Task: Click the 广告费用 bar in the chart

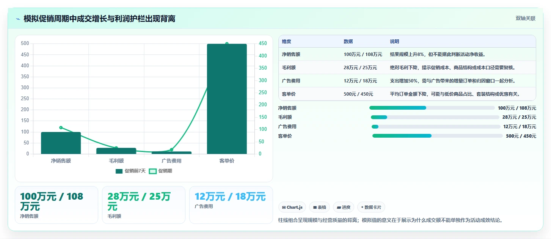Action: point(171,153)
